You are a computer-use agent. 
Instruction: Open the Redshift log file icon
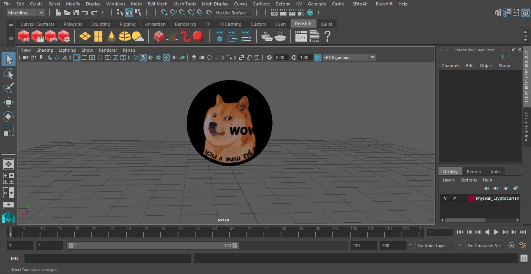pos(314,37)
